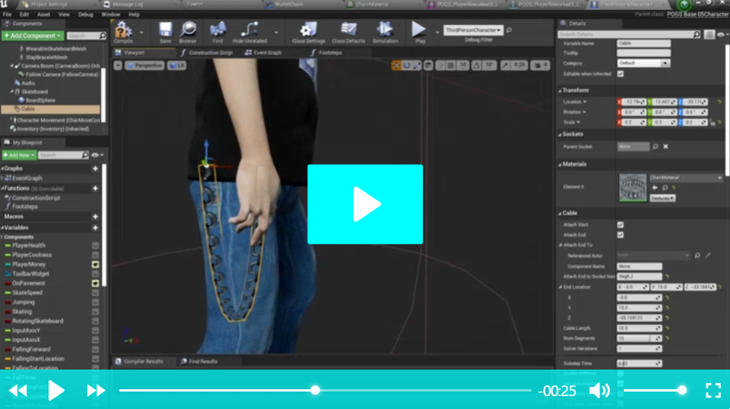Adjust the volume slider

[x=655, y=390]
